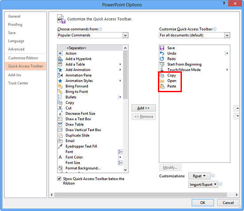Open the General options category

[14, 16]
